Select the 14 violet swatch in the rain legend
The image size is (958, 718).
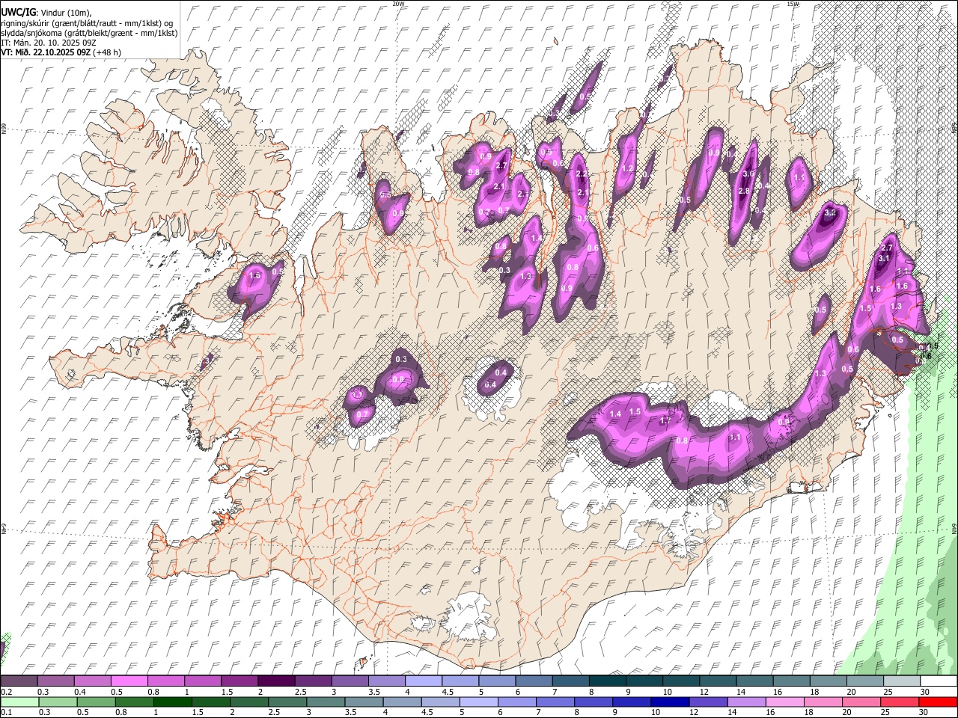(745, 702)
